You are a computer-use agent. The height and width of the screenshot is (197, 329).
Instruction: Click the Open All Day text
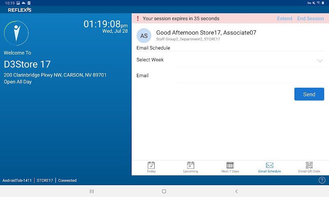tap(18, 82)
